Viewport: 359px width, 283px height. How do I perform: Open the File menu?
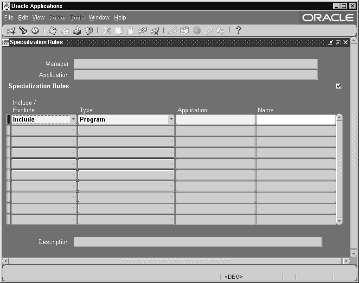[x=9, y=18]
